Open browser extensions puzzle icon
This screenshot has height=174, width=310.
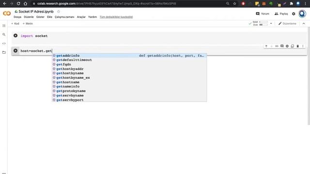point(291,3)
